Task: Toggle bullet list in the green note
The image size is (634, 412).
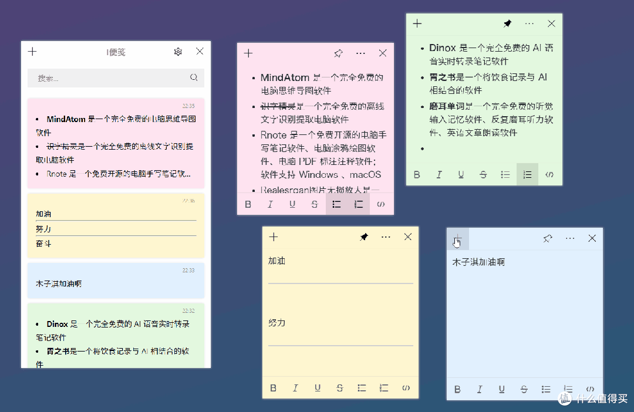Action: tap(505, 175)
